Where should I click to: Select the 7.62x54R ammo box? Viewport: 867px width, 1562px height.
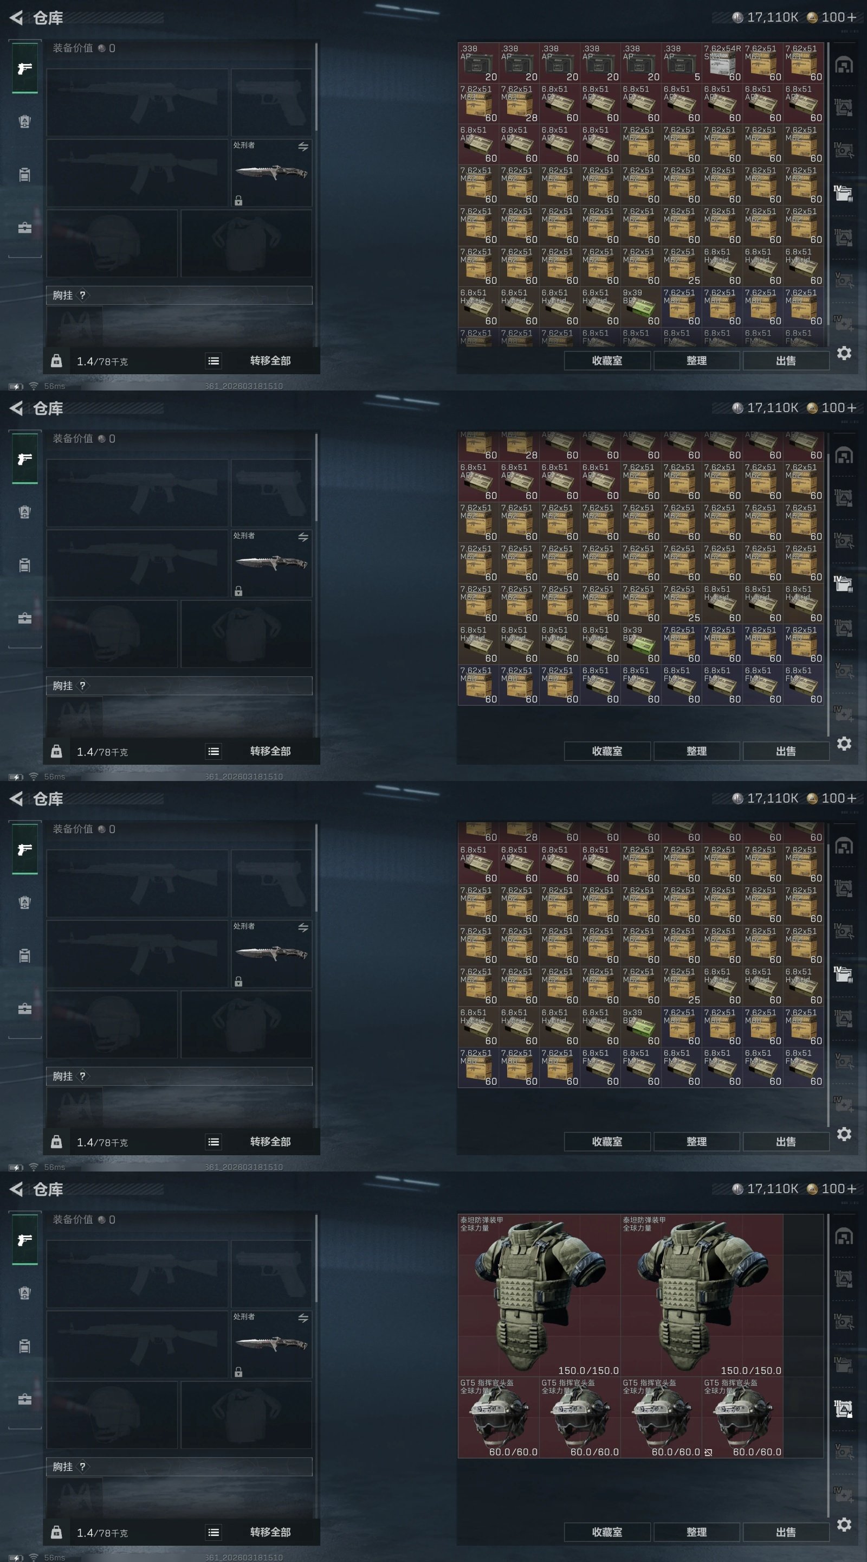[722, 62]
